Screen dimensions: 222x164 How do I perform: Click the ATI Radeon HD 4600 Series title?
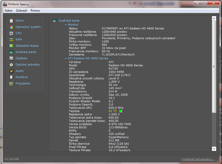pyautogui.click(x=88, y=58)
